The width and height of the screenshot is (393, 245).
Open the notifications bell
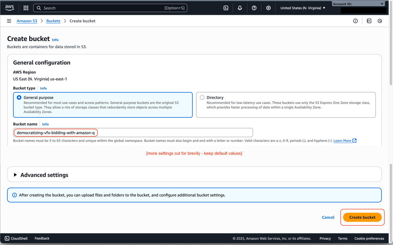(240, 8)
